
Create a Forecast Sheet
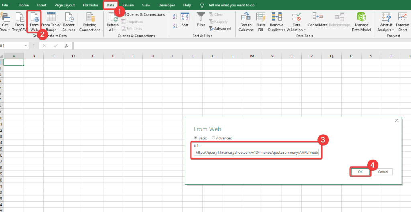tap(403, 22)
